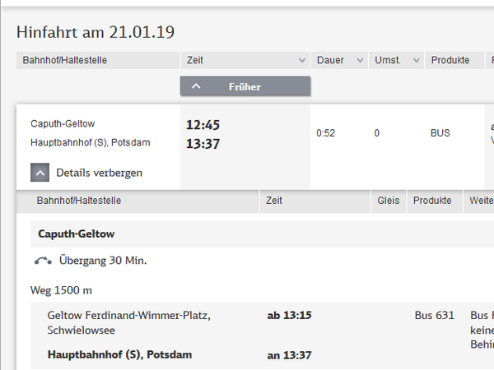Click the up-chevron icon beside Früher
Viewport: 494px width, 370px height.
(x=196, y=86)
